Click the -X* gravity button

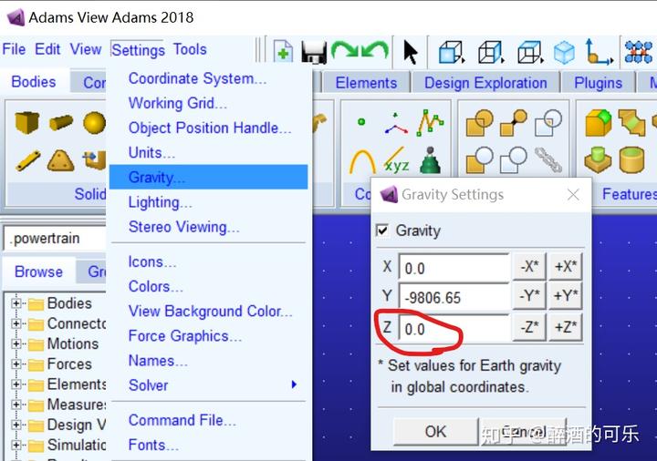pyautogui.click(x=529, y=266)
